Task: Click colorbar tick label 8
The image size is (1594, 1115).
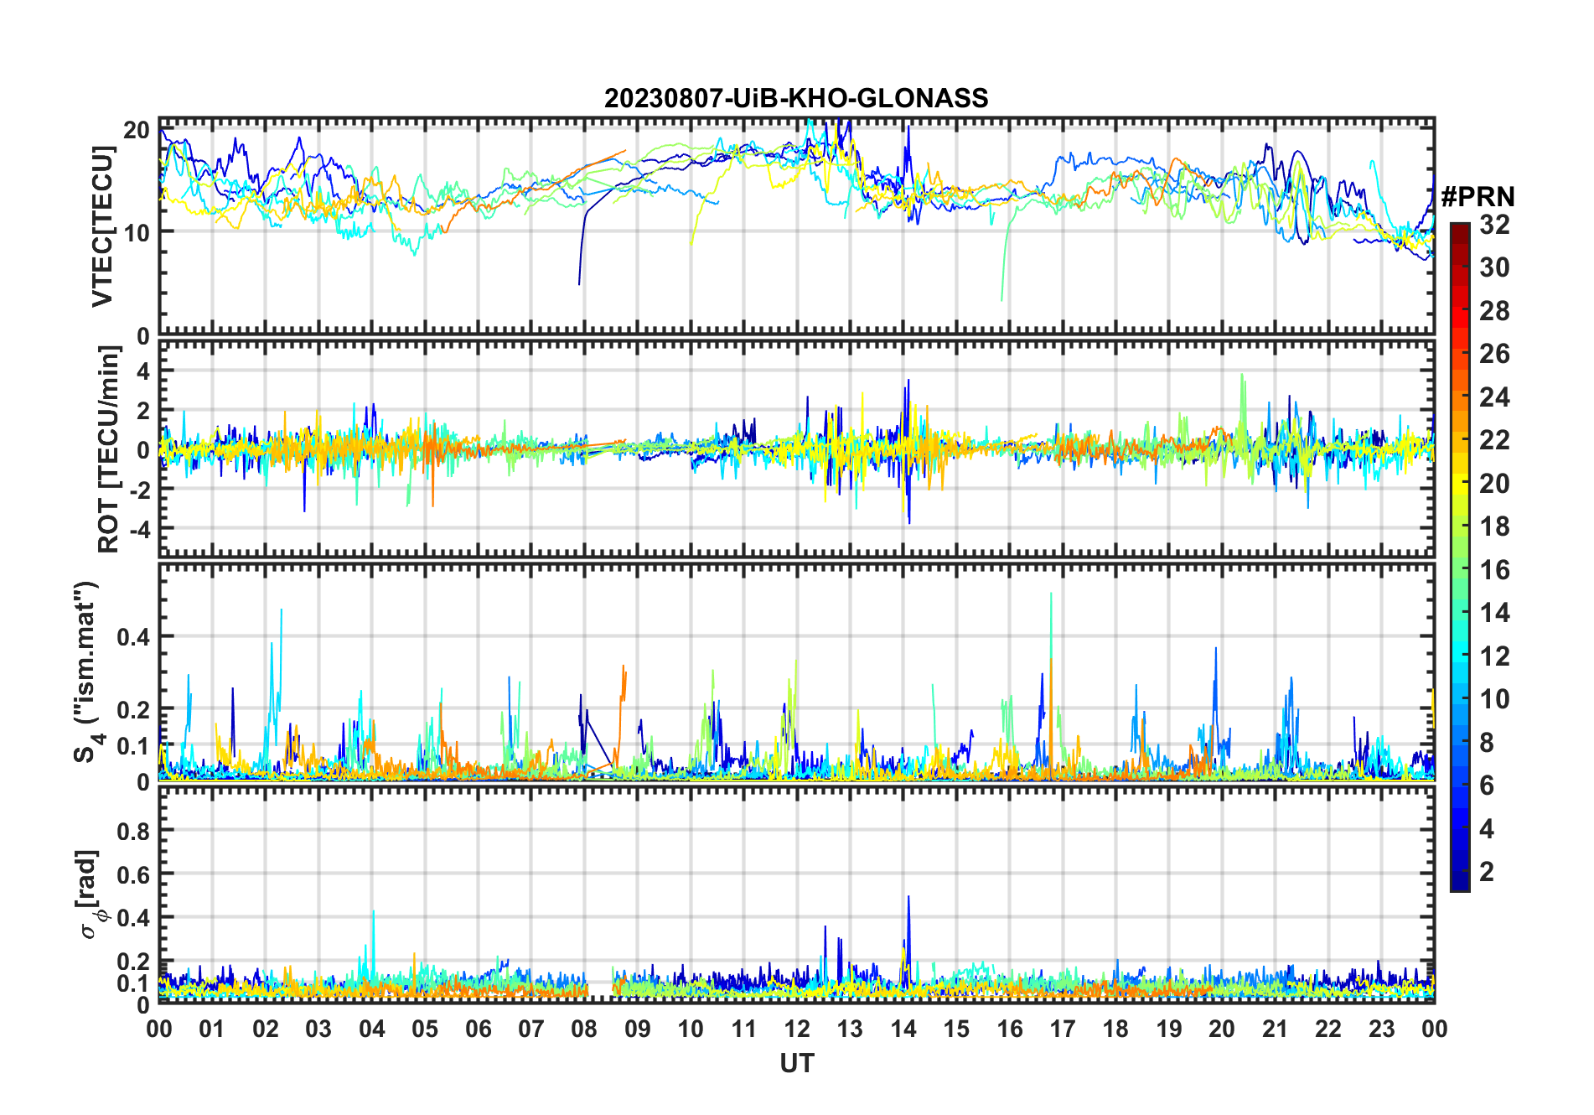Action: click(1487, 743)
